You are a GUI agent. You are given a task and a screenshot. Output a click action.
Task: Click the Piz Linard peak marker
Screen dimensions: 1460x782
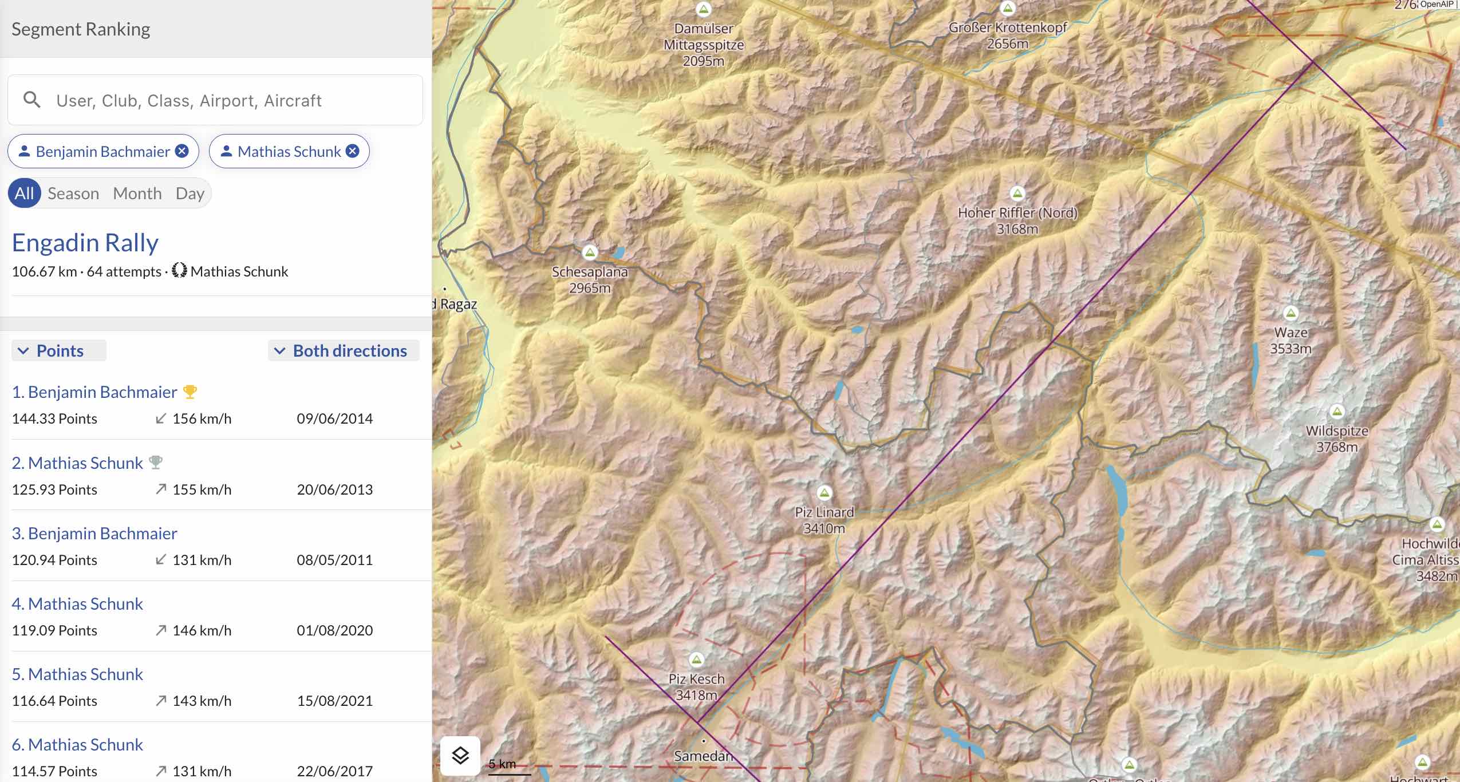(824, 492)
